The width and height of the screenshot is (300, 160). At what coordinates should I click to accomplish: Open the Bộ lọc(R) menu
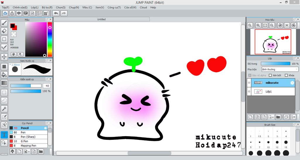47,7
